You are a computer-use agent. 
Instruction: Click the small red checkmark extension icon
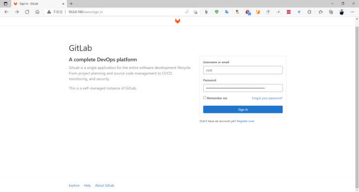point(278,12)
